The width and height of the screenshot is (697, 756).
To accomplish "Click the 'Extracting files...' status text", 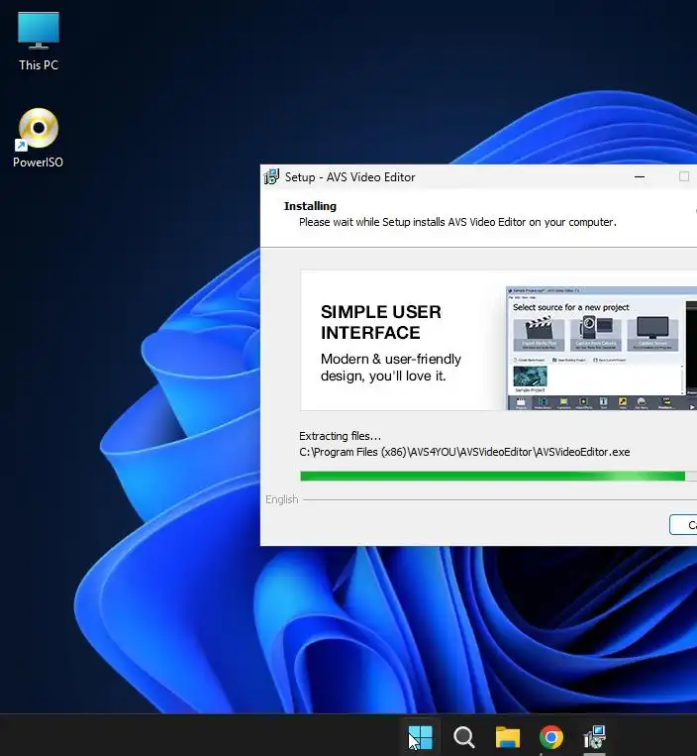I will click(340, 436).
